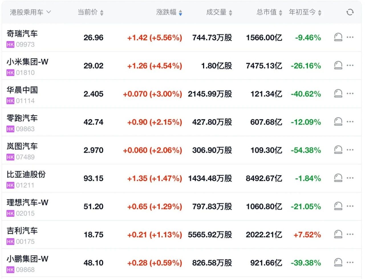Set alert bell for 理想汽车-W

click(x=338, y=206)
